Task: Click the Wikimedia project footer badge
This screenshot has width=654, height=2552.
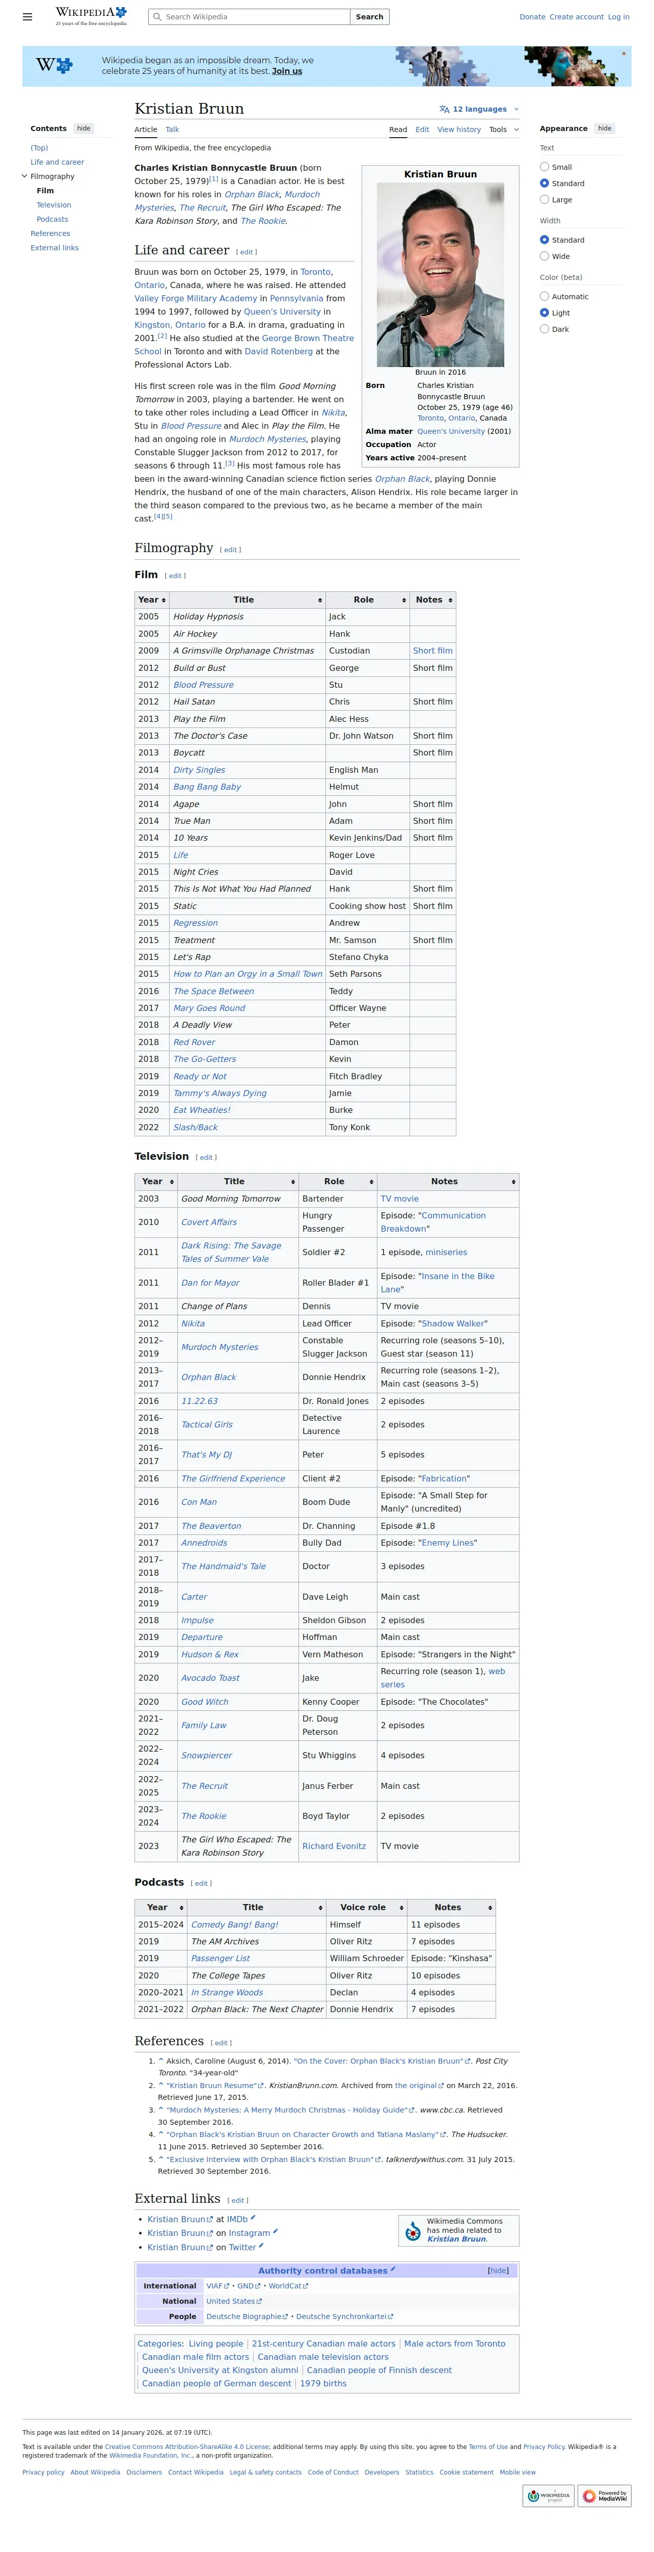Action: click(548, 2495)
